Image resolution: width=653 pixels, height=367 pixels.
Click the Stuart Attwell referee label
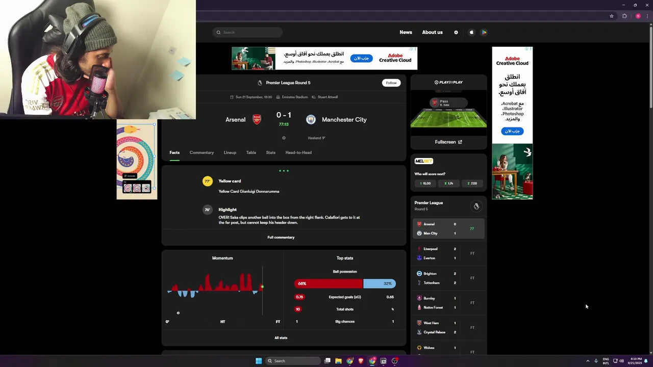pyautogui.click(x=325, y=97)
